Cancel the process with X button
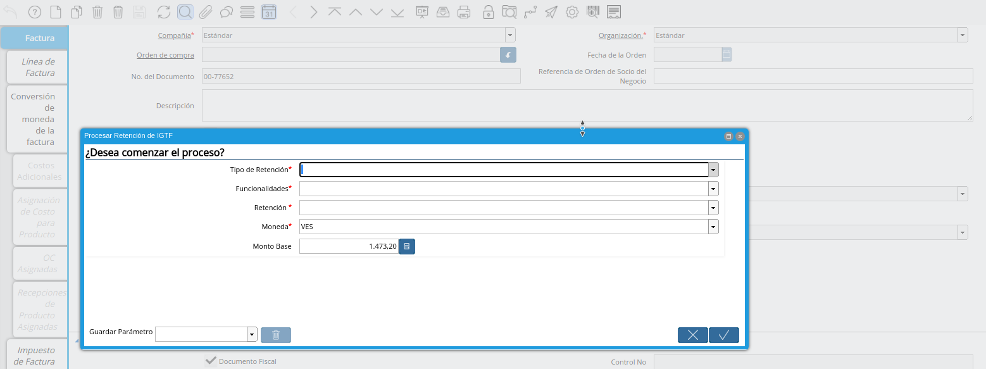The width and height of the screenshot is (986, 369). click(x=693, y=335)
